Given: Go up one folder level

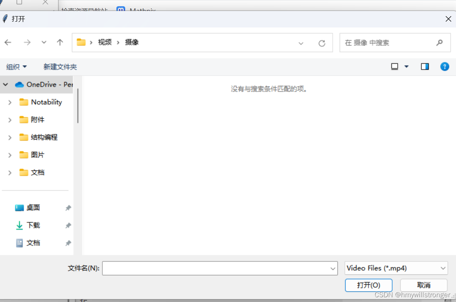Looking at the screenshot, I should pyautogui.click(x=60, y=43).
